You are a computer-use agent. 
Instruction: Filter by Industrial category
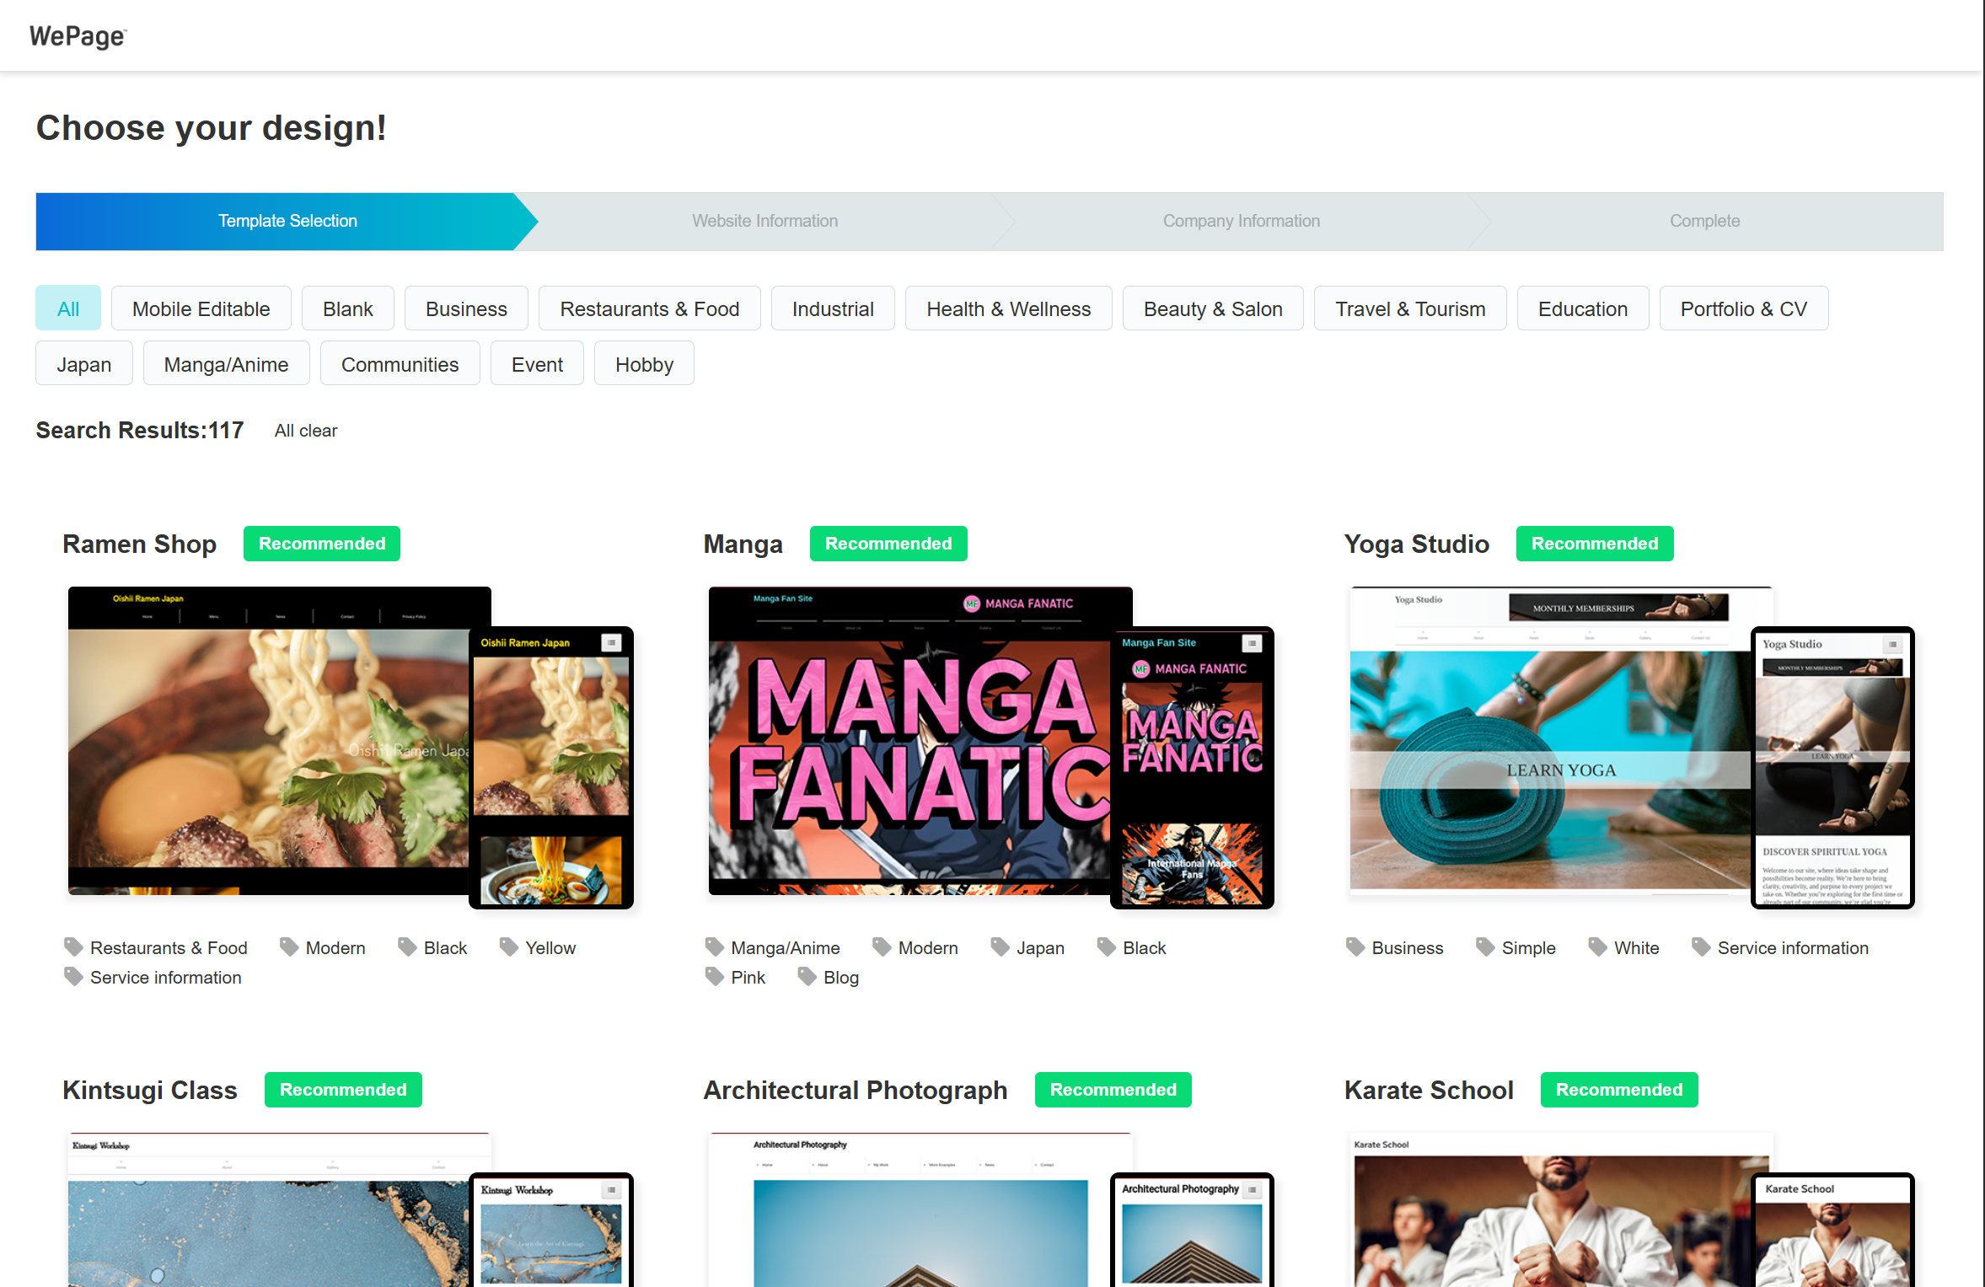click(833, 308)
